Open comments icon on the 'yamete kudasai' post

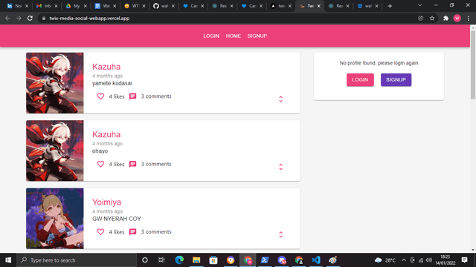pyautogui.click(x=132, y=96)
